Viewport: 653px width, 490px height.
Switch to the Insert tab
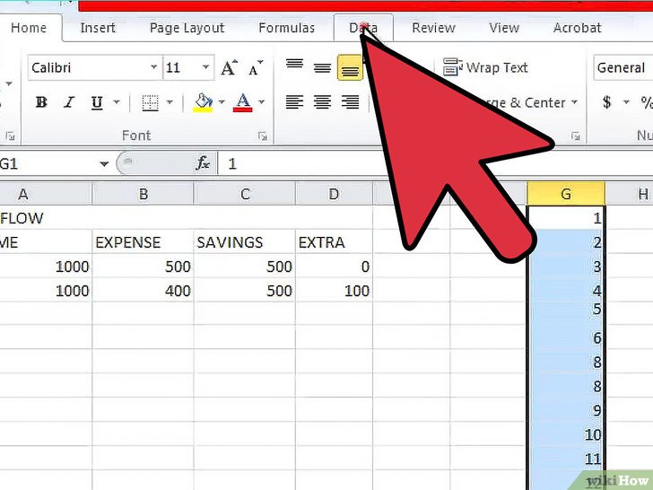98,28
